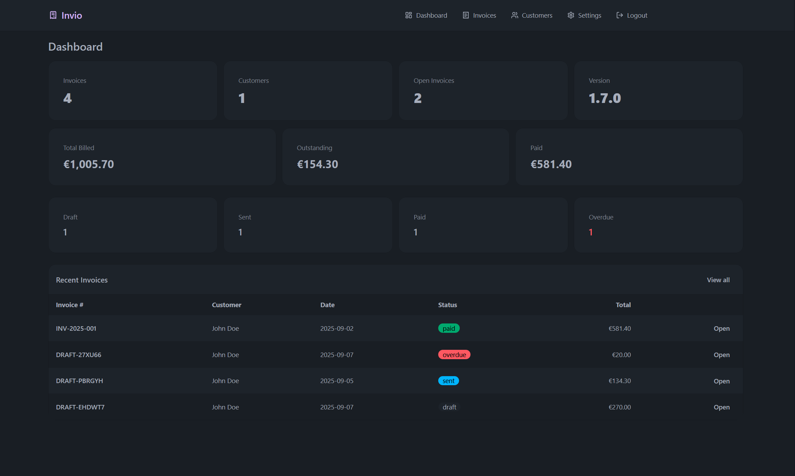Click the green paid status badge

tap(449, 328)
